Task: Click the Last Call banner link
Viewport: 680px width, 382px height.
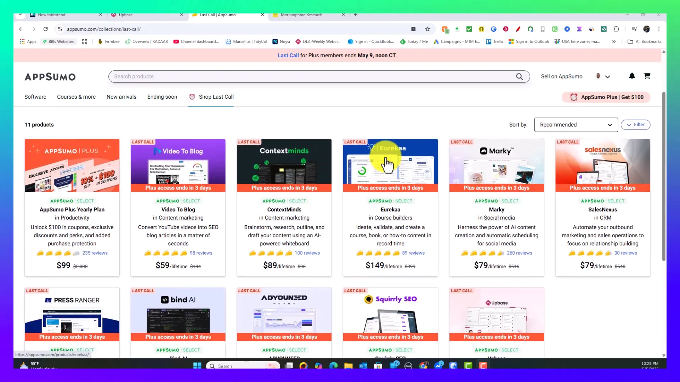Action: point(288,56)
